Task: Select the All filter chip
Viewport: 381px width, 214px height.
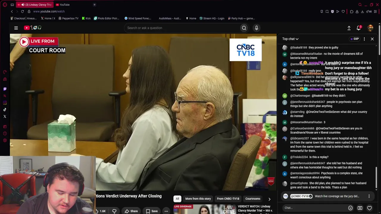Action: [177, 199]
